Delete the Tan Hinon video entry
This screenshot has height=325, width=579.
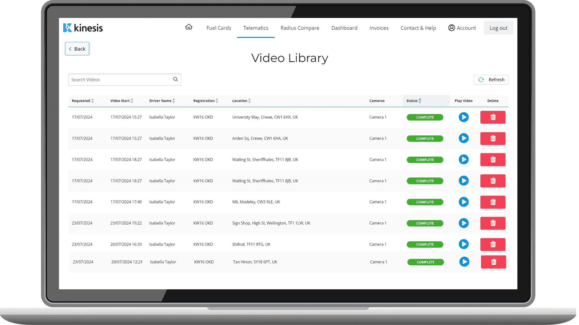tap(493, 262)
